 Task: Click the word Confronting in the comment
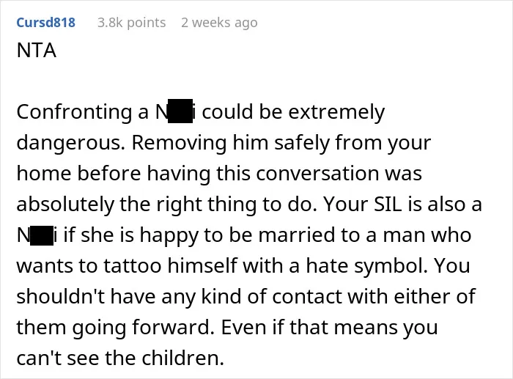pos(74,112)
